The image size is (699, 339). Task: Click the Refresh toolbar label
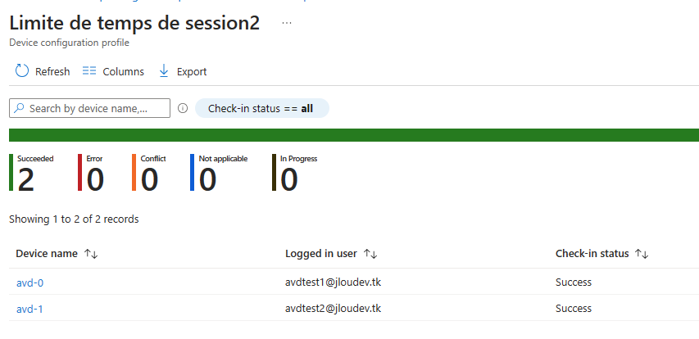click(x=52, y=72)
